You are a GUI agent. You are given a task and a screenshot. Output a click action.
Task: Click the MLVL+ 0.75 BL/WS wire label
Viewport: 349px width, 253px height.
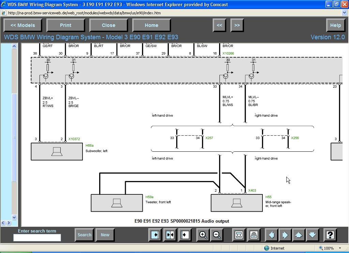[x=228, y=101]
